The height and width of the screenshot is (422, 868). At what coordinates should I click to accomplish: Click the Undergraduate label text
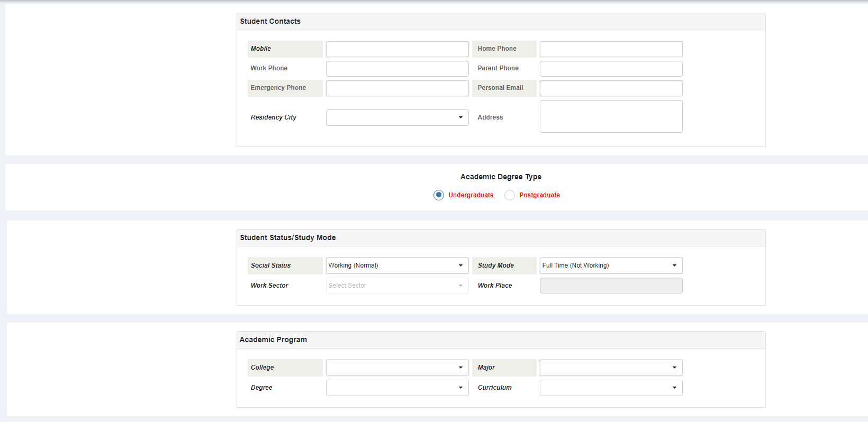pos(471,195)
